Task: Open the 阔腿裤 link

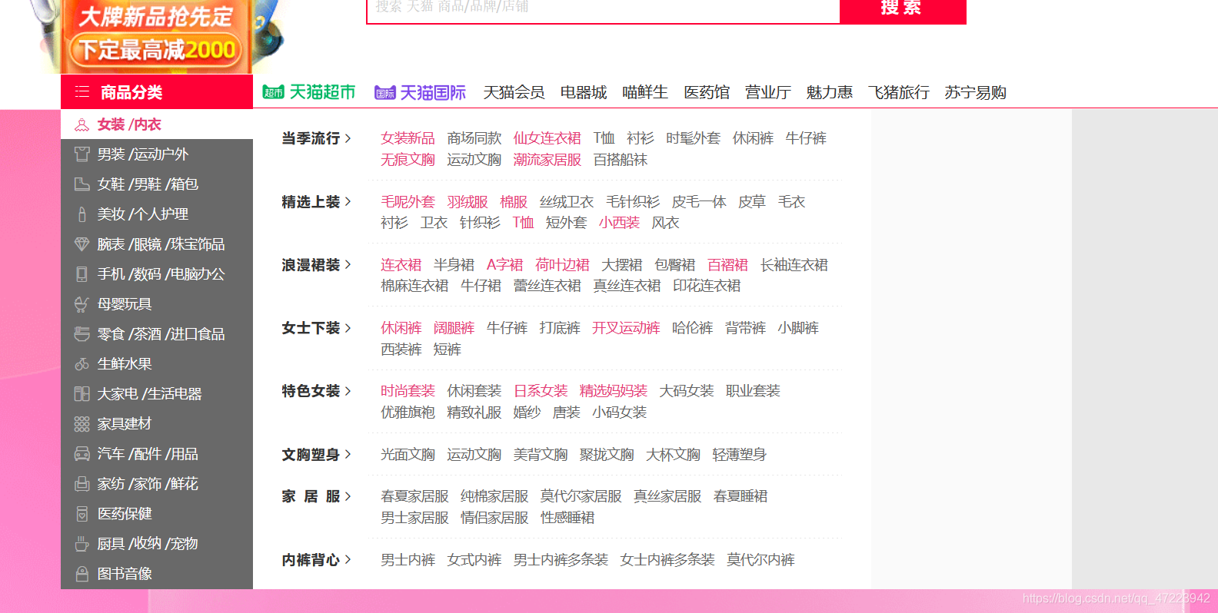Action: click(x=454, y=328)
